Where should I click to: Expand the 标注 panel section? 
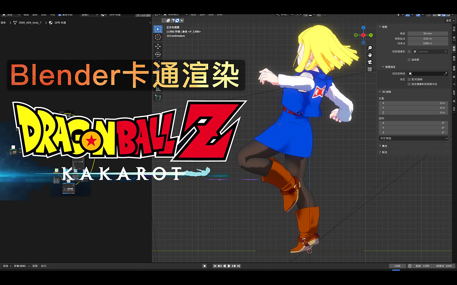(x=380, y=152)
